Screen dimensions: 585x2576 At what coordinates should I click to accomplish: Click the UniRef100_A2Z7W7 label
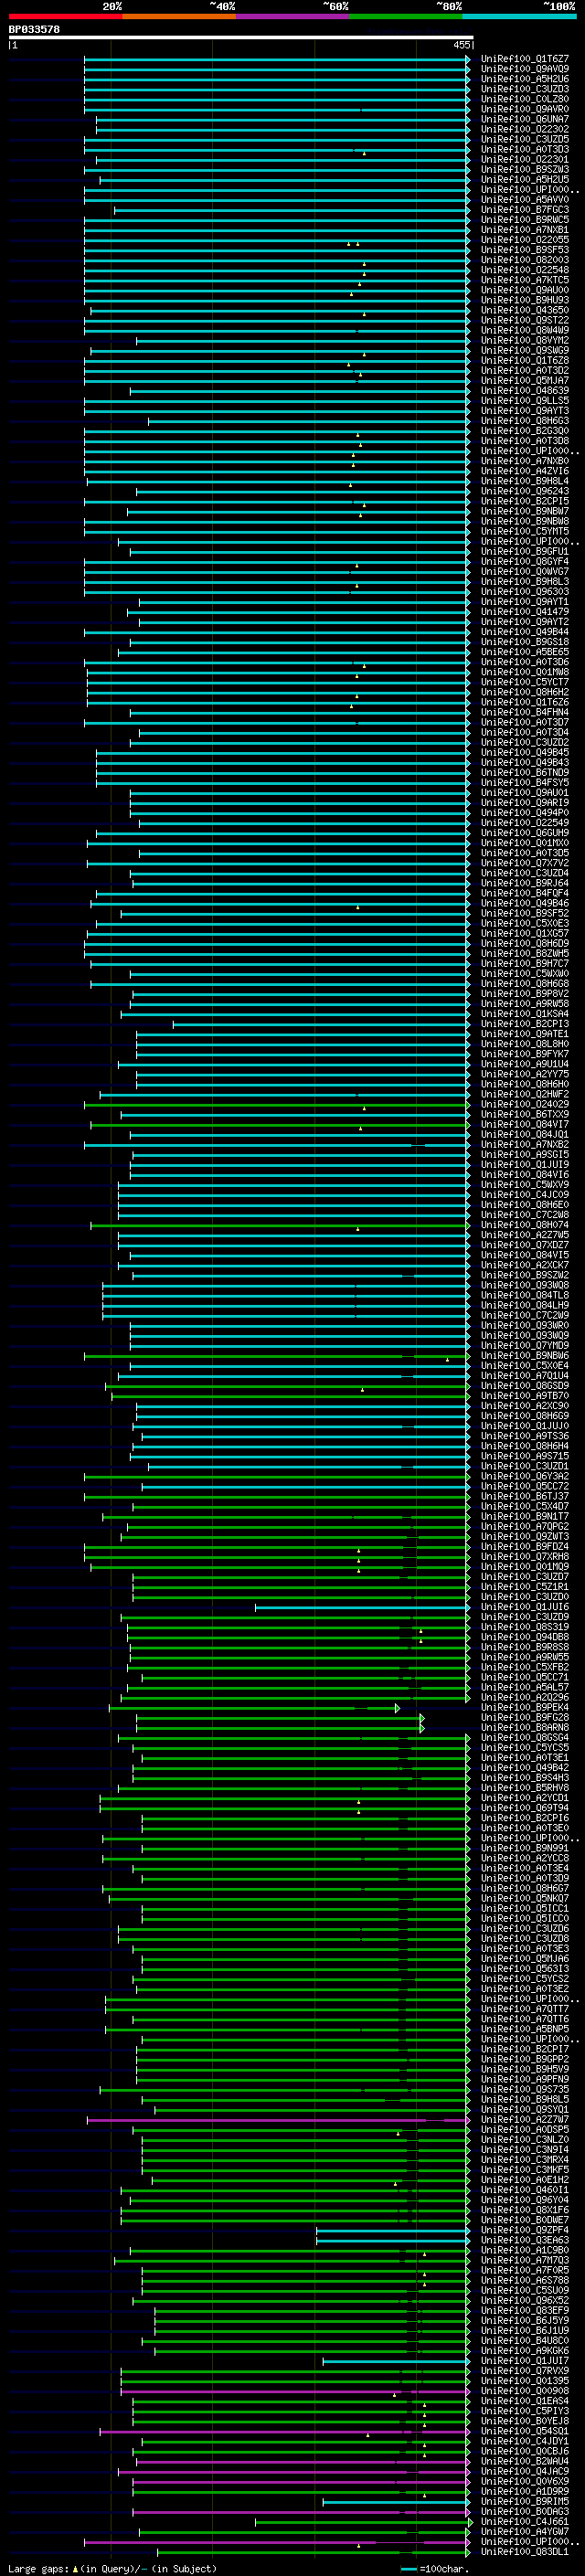tap(525, 2120)
